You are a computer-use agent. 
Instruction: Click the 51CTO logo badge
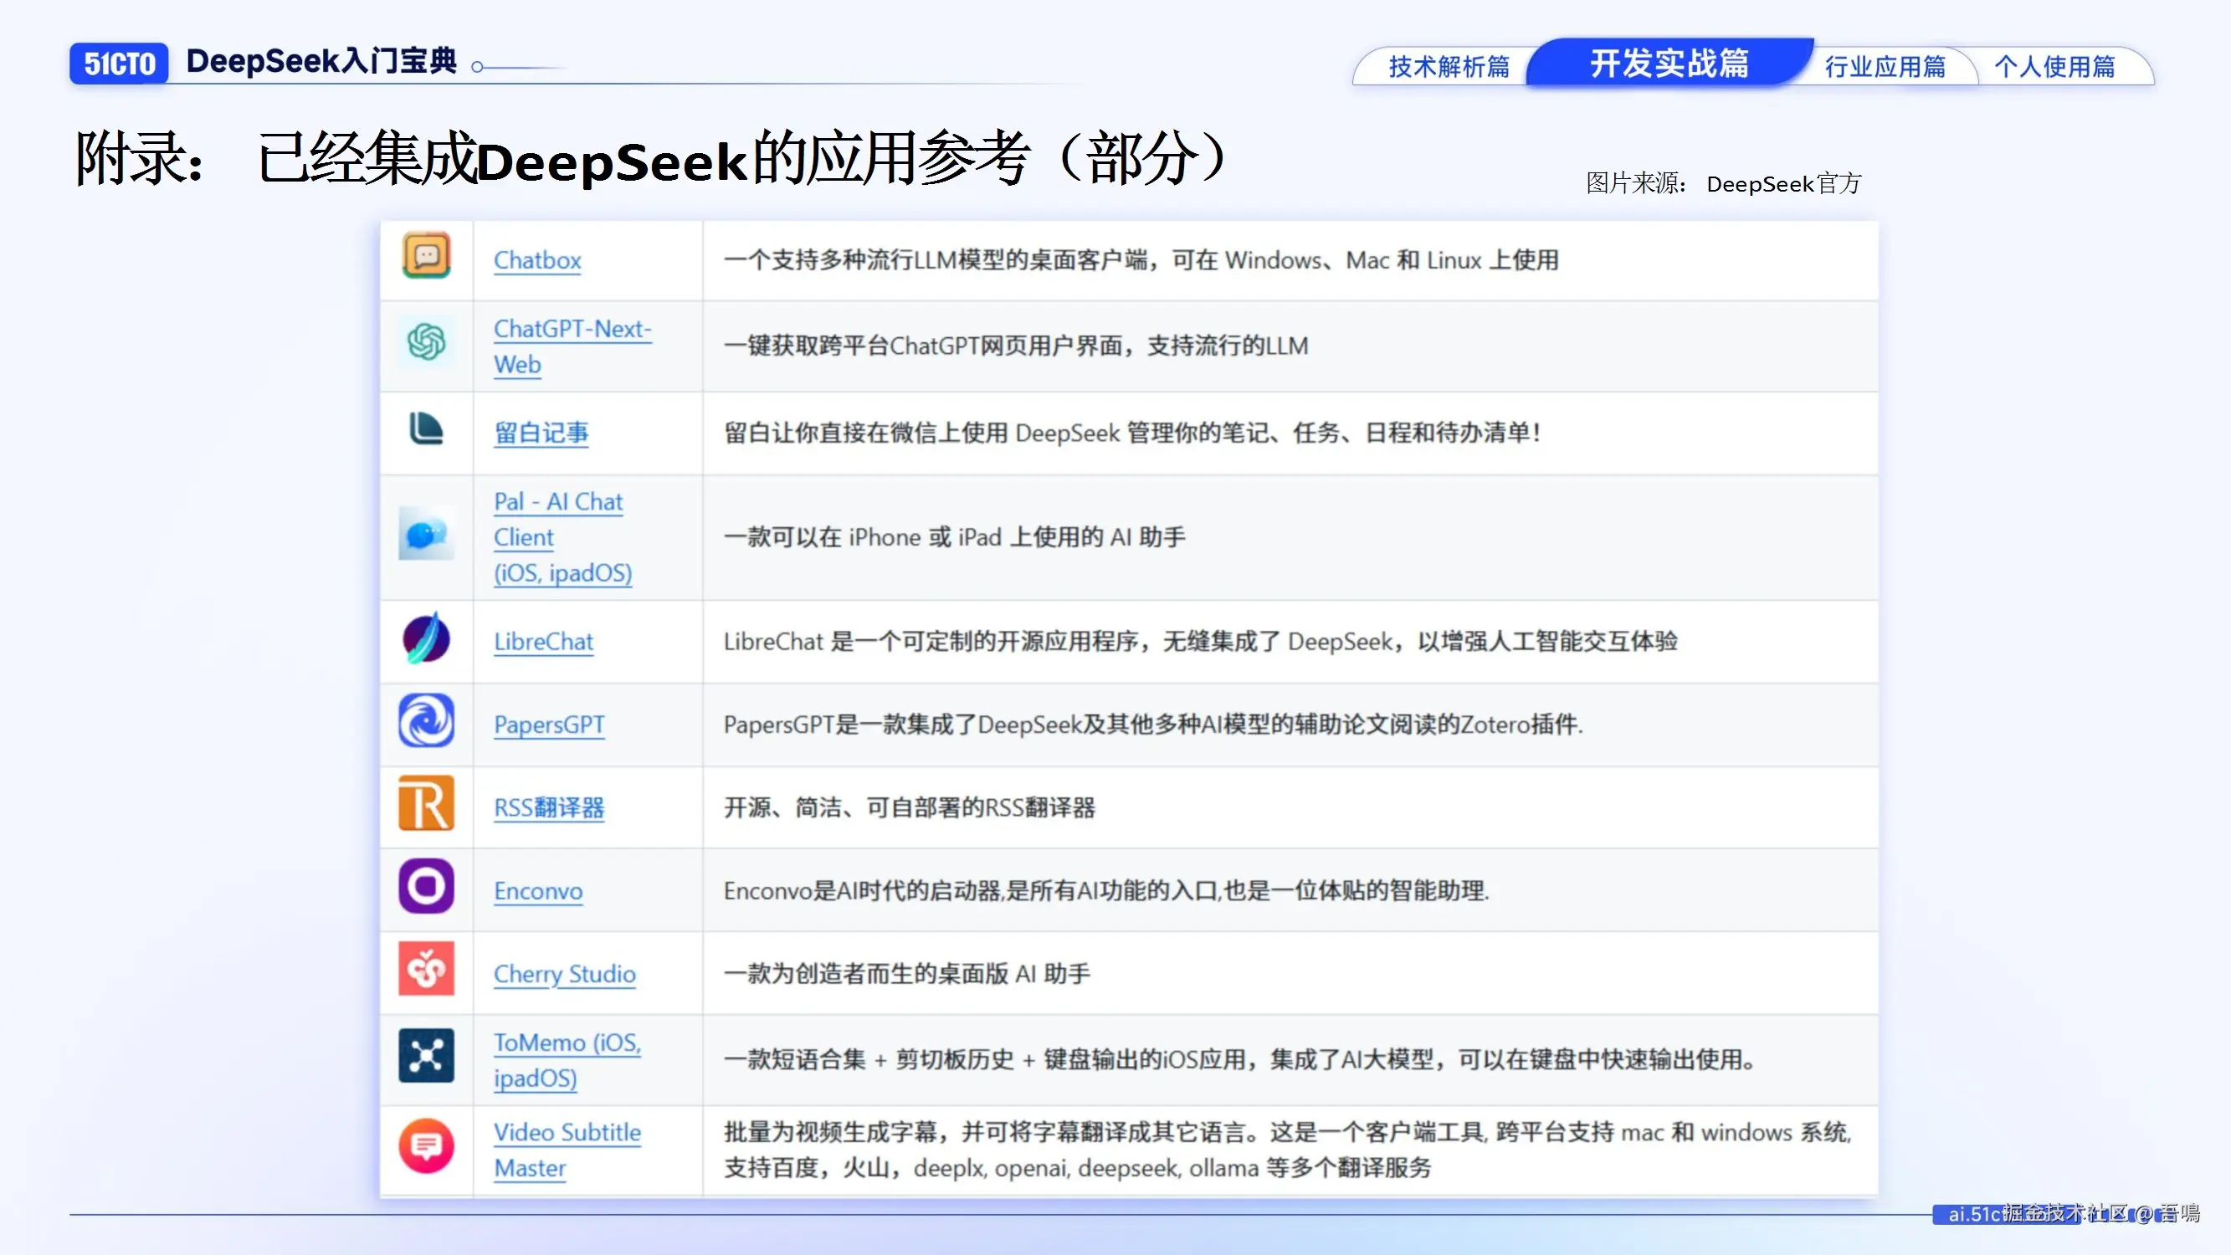click(120, 64)
